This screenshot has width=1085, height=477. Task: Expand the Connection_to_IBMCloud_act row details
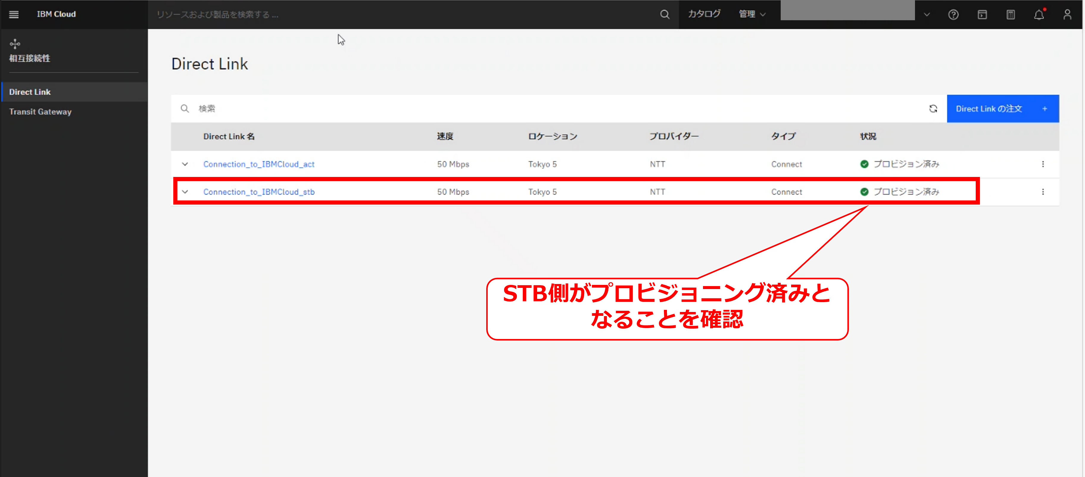(x=185, y=164)
